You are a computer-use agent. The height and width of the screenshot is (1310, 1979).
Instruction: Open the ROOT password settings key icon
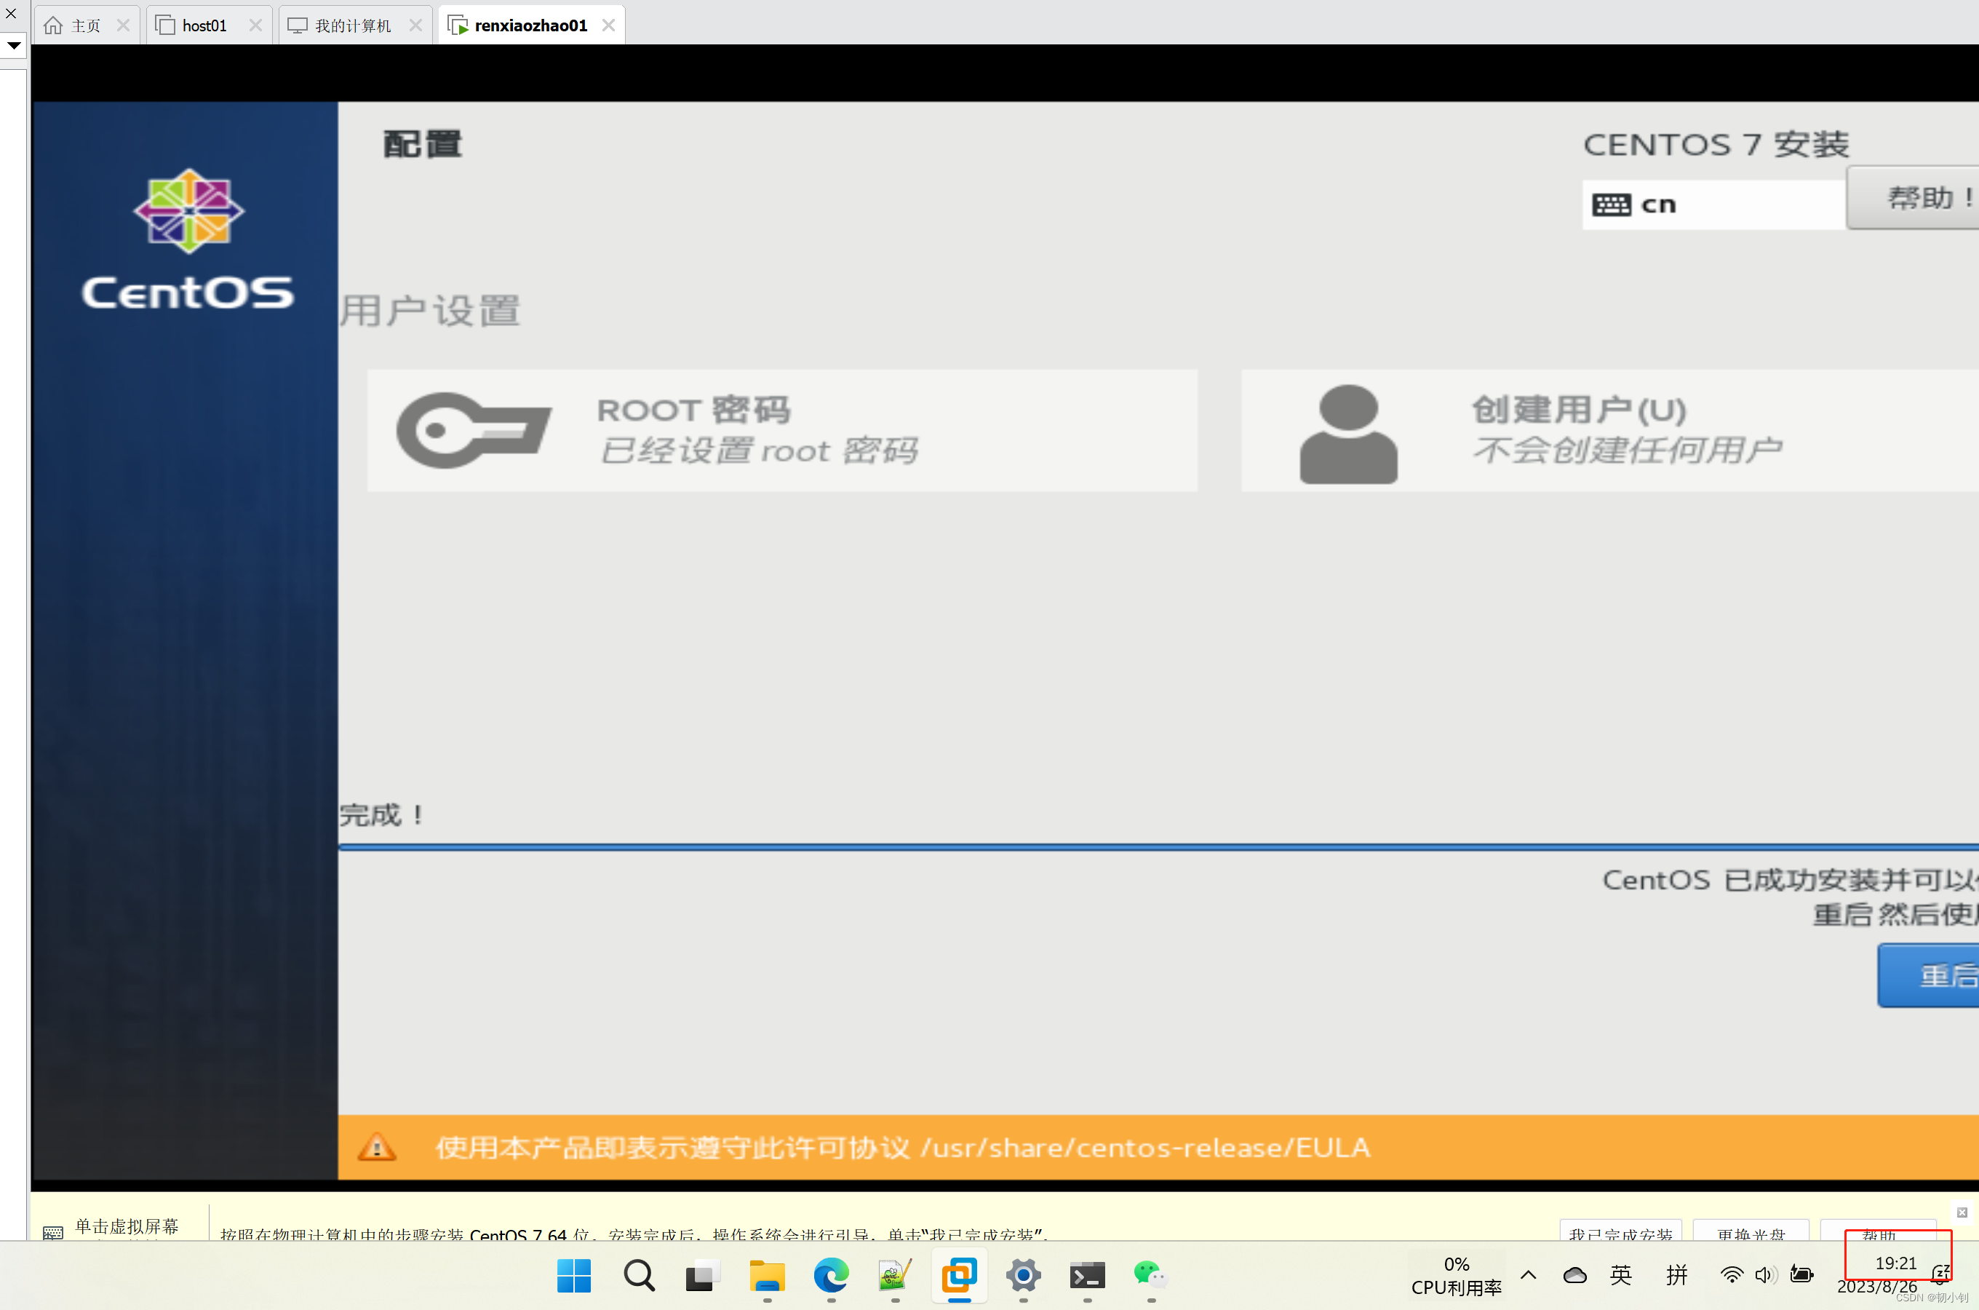pos(474,430)
